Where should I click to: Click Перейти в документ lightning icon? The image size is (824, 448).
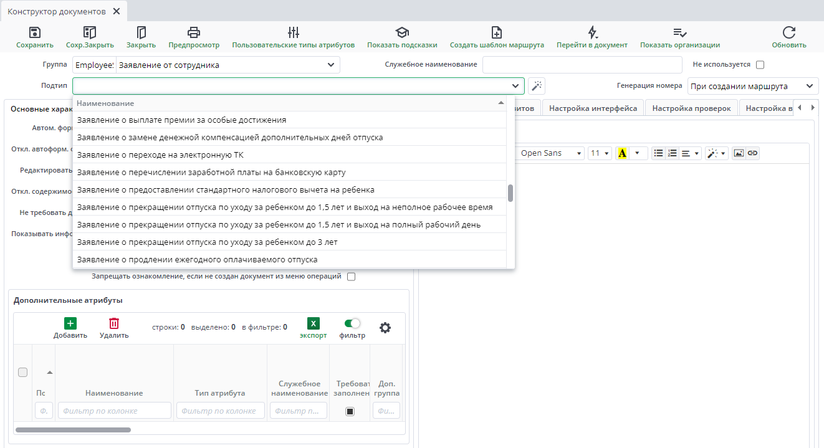click(592, 33)
